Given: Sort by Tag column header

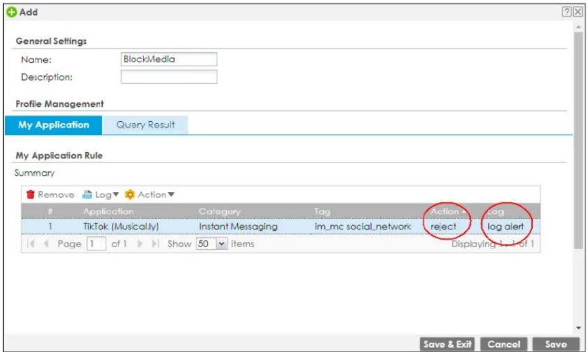Looking at the screenshot, I should pyautogui.click(x=322, y=211).
